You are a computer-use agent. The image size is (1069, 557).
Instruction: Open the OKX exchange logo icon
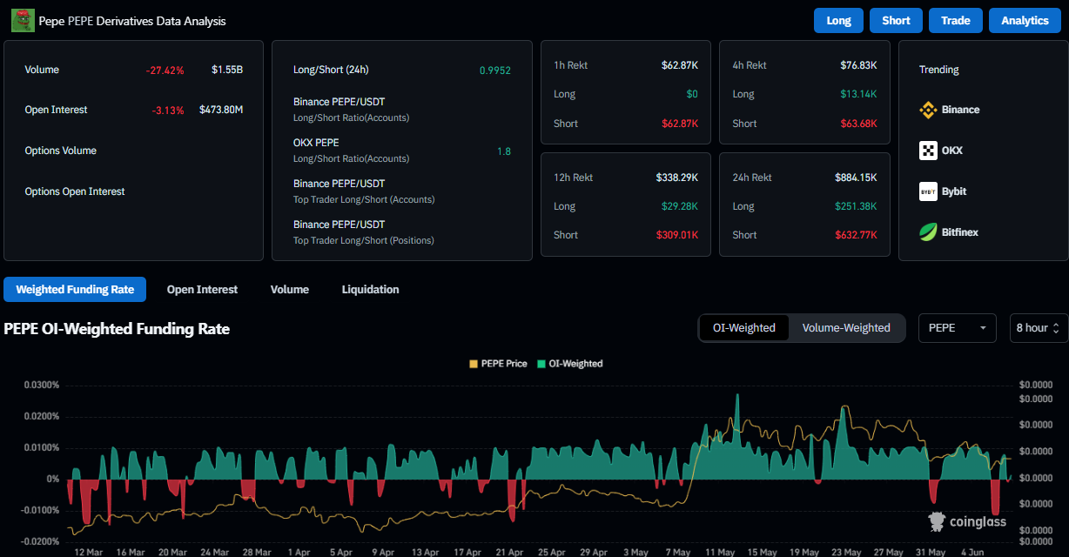928,151
